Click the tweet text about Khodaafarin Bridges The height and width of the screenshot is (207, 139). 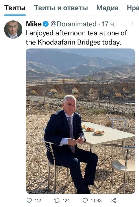click(76, 38)
